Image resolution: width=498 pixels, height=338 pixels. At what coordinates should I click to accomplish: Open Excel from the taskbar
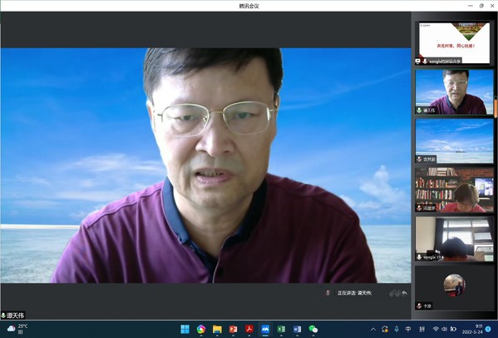(281, 329)
